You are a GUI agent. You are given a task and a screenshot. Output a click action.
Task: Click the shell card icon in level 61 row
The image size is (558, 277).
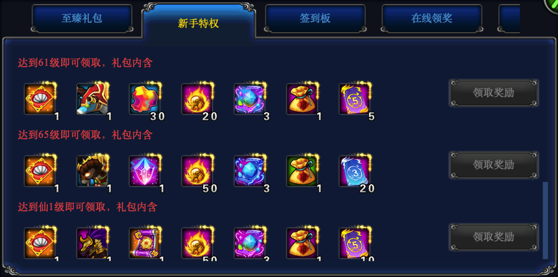(40, 99)
